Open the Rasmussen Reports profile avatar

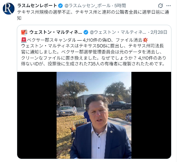9,9
